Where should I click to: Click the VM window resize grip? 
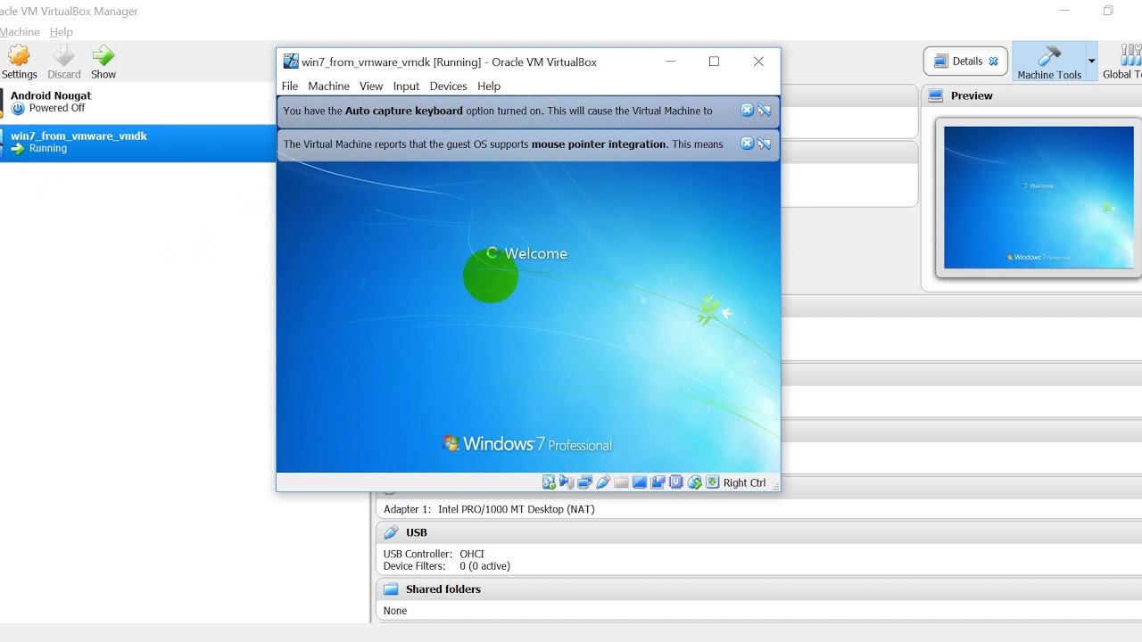click(x=774, y=486)
